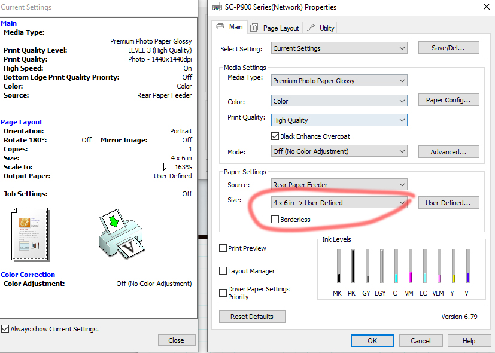Viewport: 495px width, 353px height.
Task: Open the Mode color adjustment dropdown
Action: (339, 151)
